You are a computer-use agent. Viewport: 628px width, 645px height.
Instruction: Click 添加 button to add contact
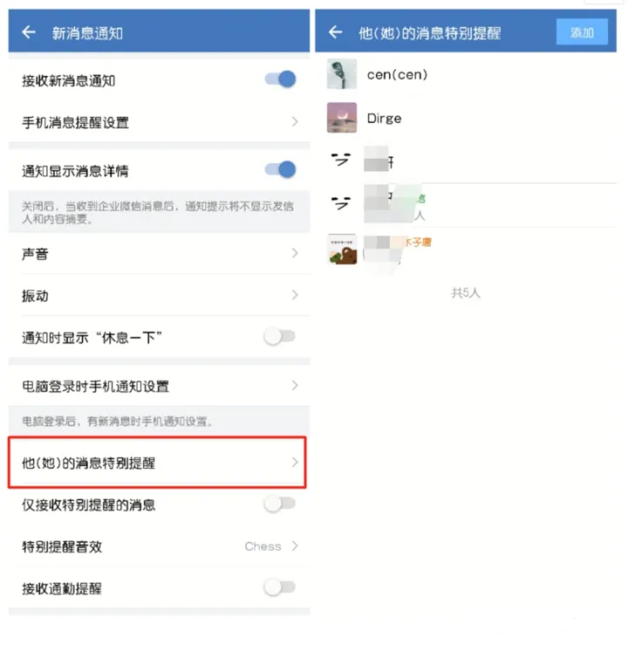[582, 32]
